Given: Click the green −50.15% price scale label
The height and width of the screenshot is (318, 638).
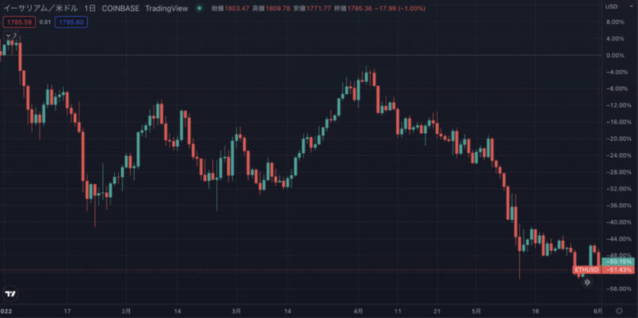Looking at the screenshot, I should (x=617, y=261).
